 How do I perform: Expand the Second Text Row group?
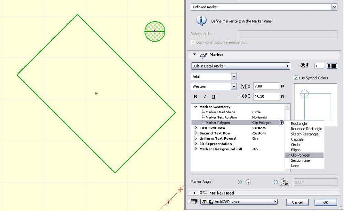tap(196, 133)
